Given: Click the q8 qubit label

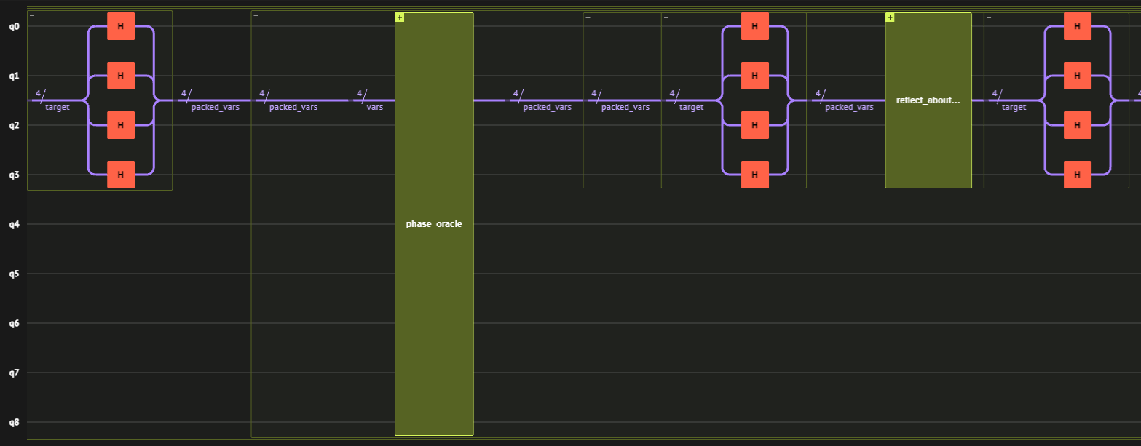Looking at the screenshot, I should tap(13, 422).
